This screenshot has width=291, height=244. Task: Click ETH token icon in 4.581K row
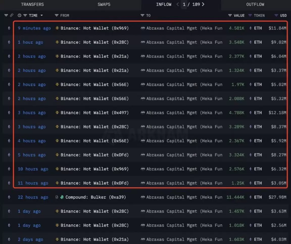coord(251,28)
